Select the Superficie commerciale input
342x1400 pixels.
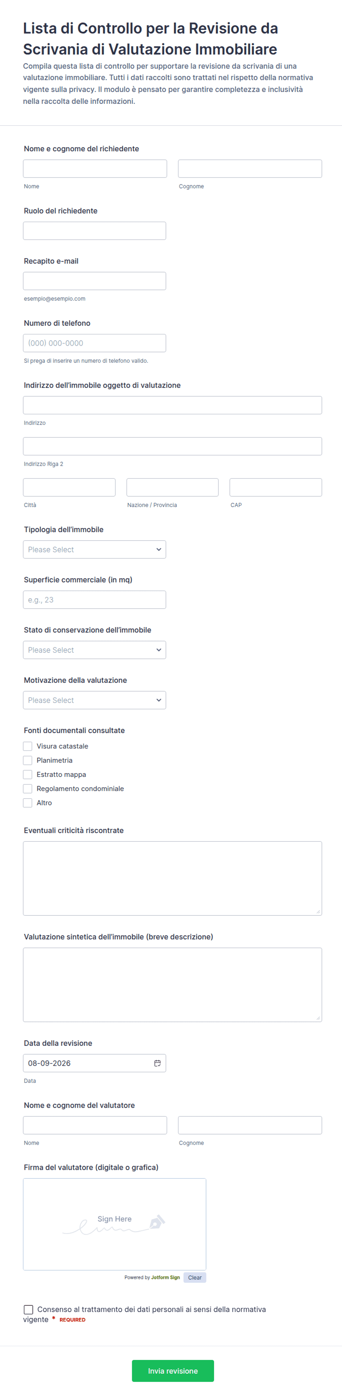(x=95, y=600)
